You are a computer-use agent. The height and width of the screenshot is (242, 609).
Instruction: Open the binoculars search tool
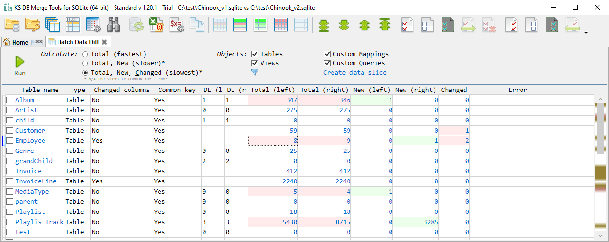tap(113, 25)
